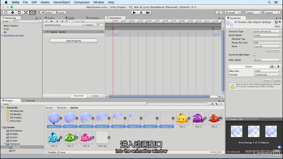Open Pivot dropdown
Image resolution: width=283 pixels, height=159 pixels.
point(267,46)
